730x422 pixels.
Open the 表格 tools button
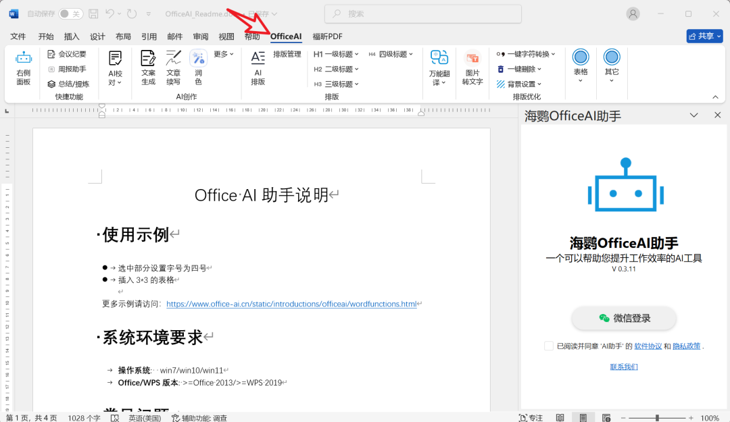[x=581, y=67]
